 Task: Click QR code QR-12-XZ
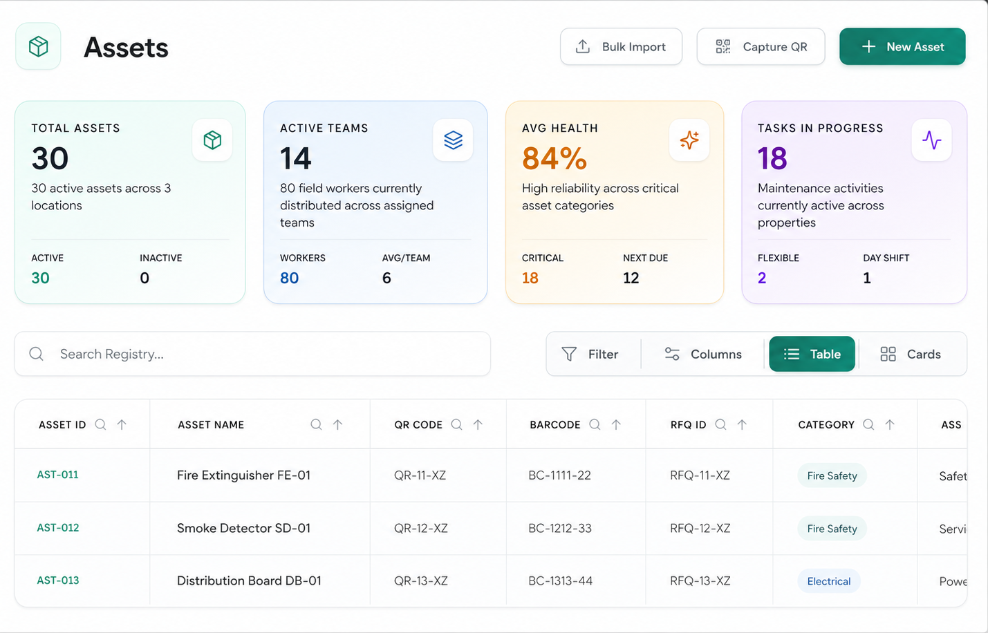[421, 528]
